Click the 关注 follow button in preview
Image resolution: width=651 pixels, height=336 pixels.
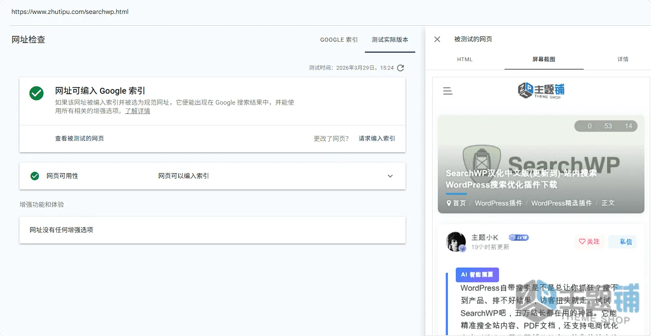point(590,241)
